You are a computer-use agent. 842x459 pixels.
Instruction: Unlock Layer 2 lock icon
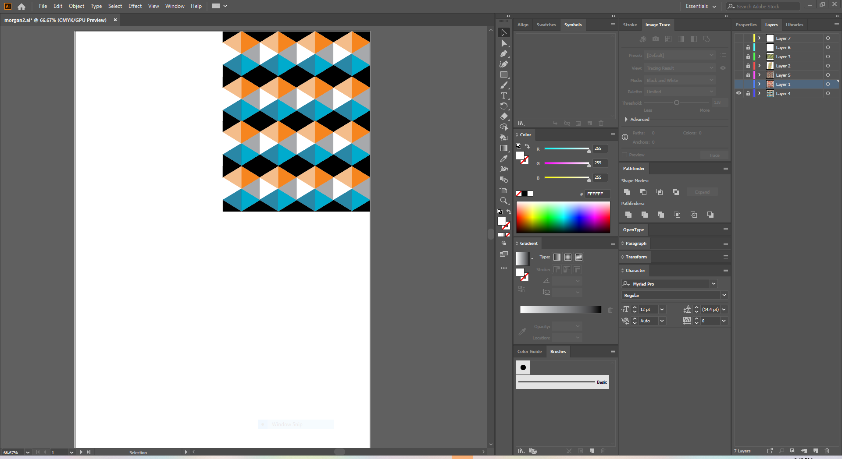(x=748, y=66)
